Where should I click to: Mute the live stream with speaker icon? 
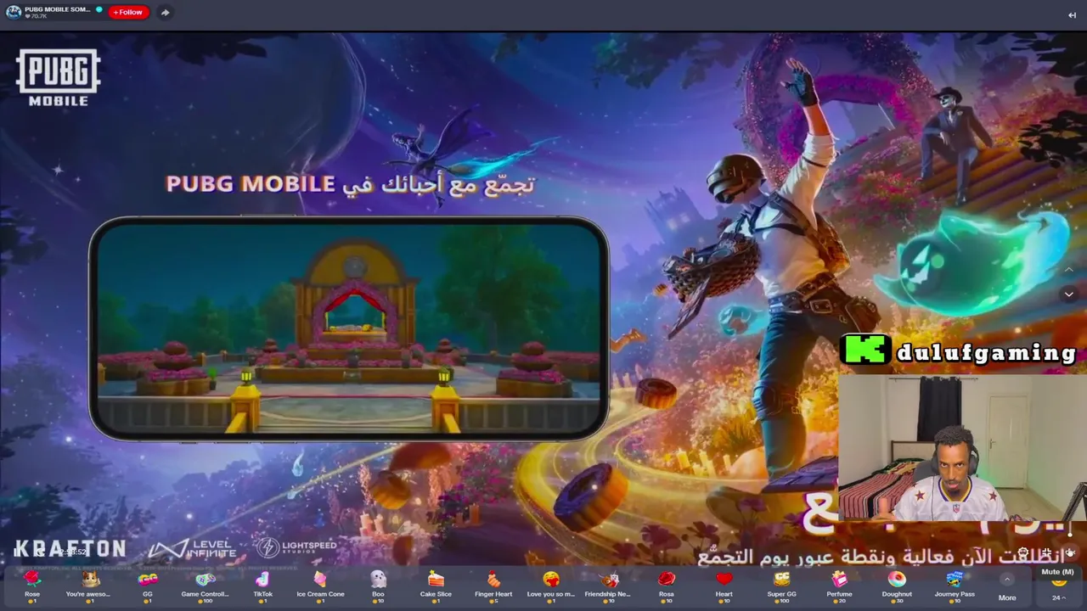coord(1069,552)
